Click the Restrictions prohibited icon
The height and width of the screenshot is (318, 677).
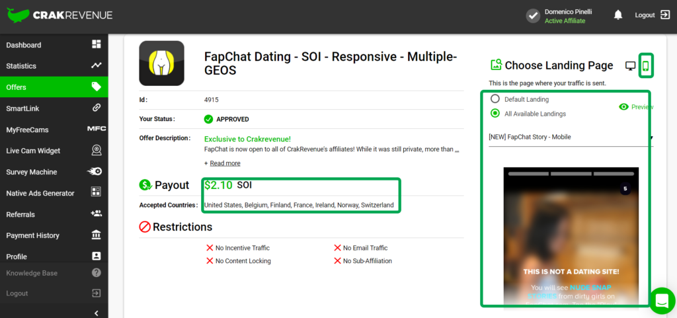[x=145, y=227]
